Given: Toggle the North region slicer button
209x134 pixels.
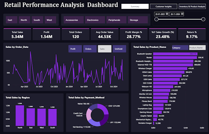Looking at the screenshot, I should pyautogui.click(x=24, y=20).
